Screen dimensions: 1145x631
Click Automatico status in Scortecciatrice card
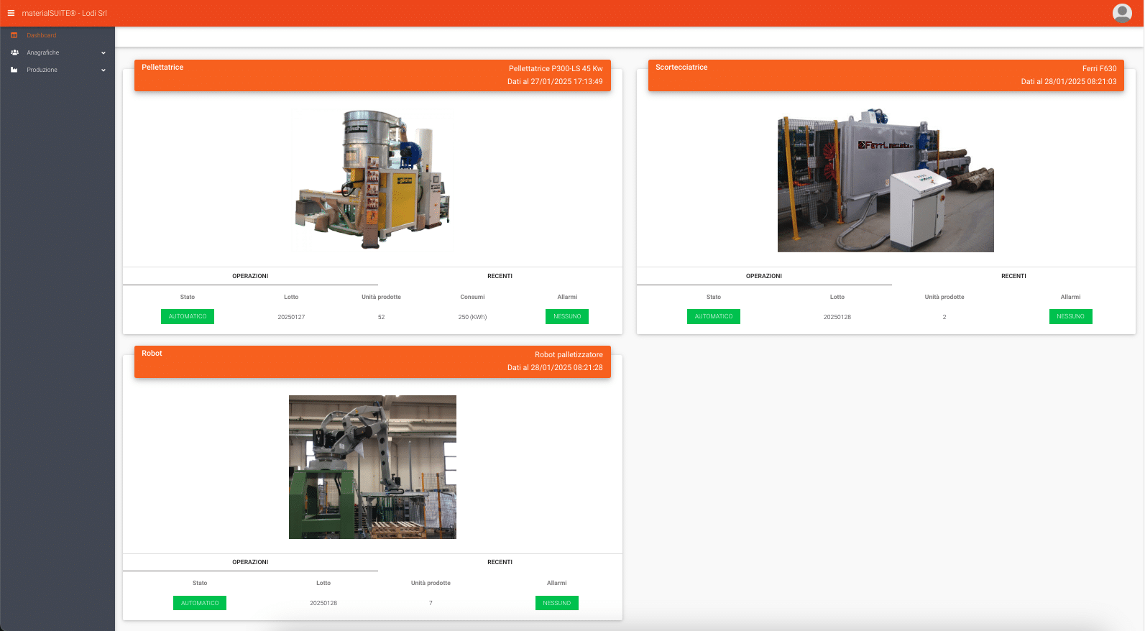713,316
